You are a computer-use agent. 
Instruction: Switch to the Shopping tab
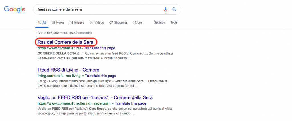(118, 22)
